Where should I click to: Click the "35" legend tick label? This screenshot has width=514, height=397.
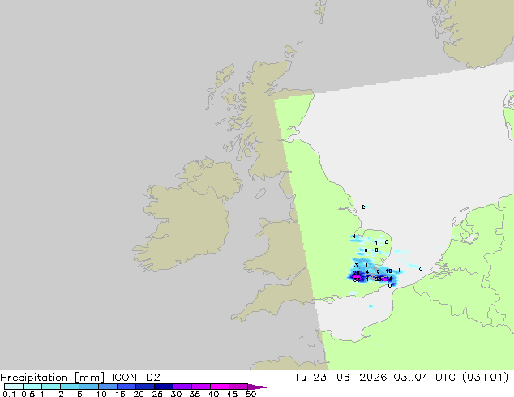pyautogui.click(x=195, y=394)
